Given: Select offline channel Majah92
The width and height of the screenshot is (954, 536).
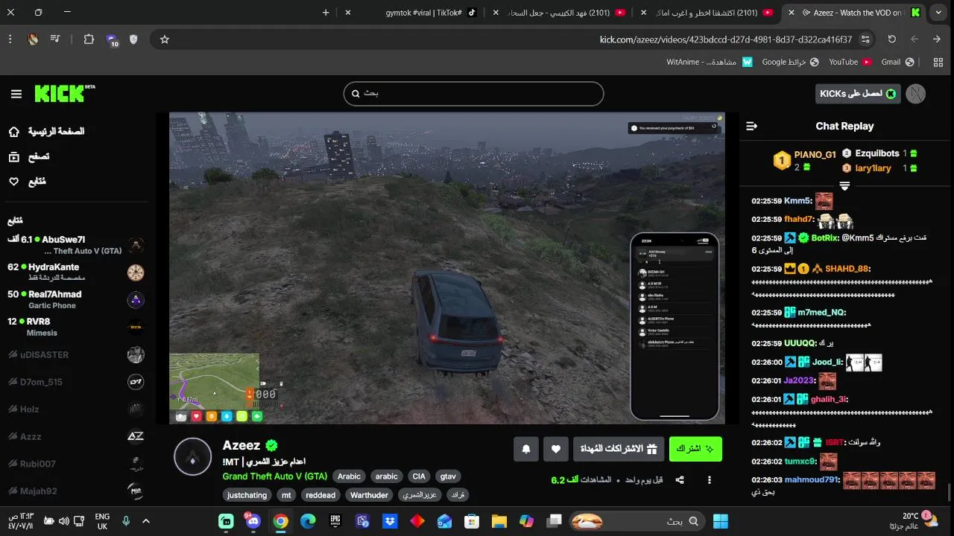Looking at the screenshot, I should (75, 491).
